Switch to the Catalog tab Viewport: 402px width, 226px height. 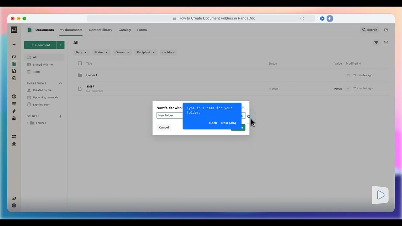[x=125, y=30]
